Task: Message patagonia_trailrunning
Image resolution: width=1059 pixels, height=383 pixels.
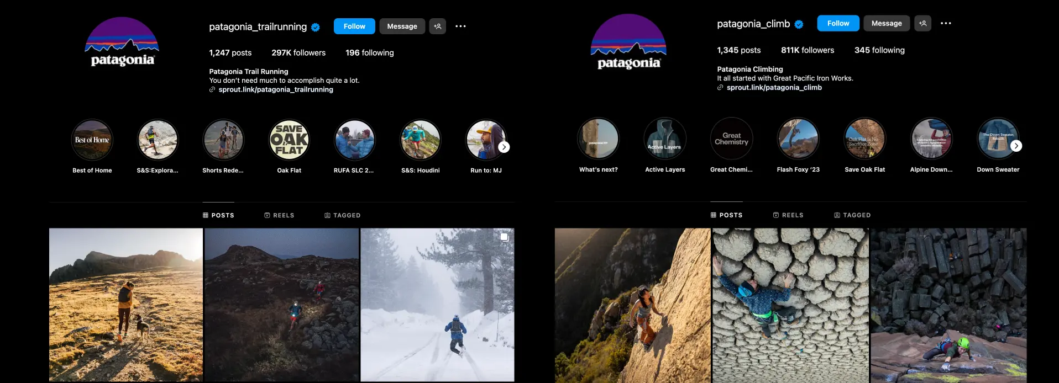Action: tap(402, 26)
